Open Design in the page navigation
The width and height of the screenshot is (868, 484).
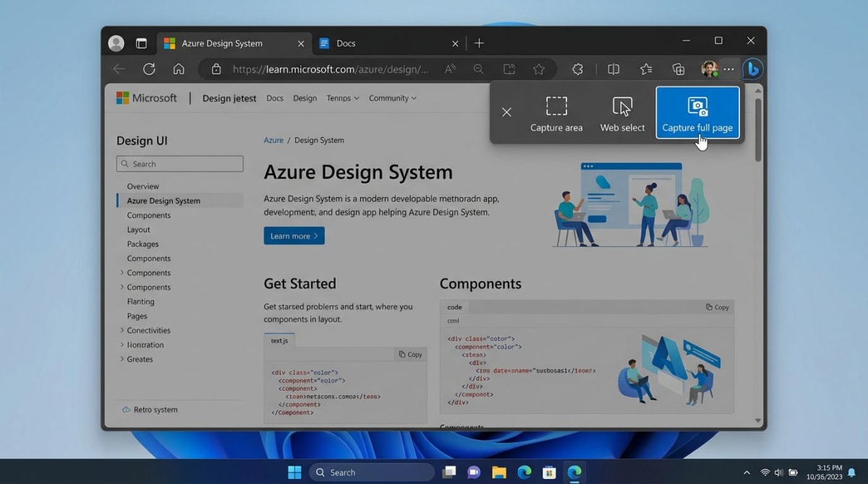(x=305, y=98)
